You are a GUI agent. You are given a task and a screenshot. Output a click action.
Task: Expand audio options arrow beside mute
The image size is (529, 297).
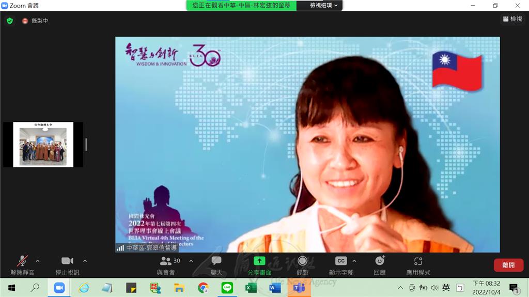[x=37, y=261]
